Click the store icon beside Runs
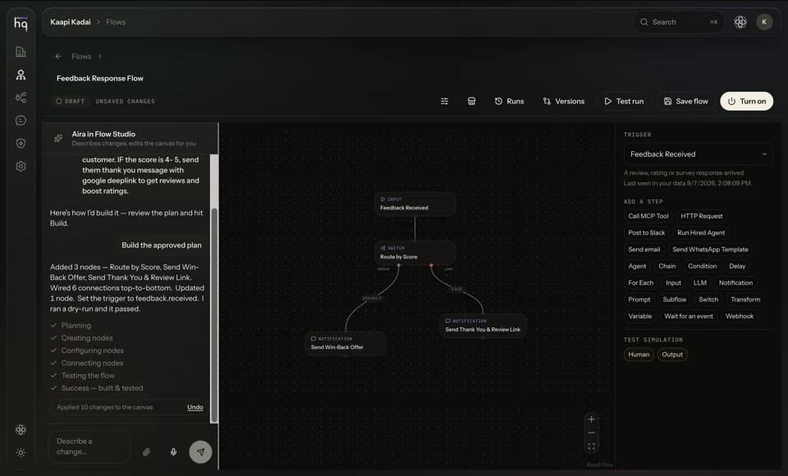The width and height of the screenshot is (788, 476). tap(471, 101)
